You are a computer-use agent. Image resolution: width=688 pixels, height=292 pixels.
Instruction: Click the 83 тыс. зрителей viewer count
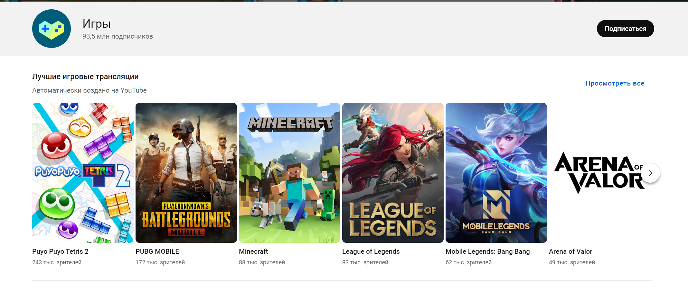[x=365, y=262]
